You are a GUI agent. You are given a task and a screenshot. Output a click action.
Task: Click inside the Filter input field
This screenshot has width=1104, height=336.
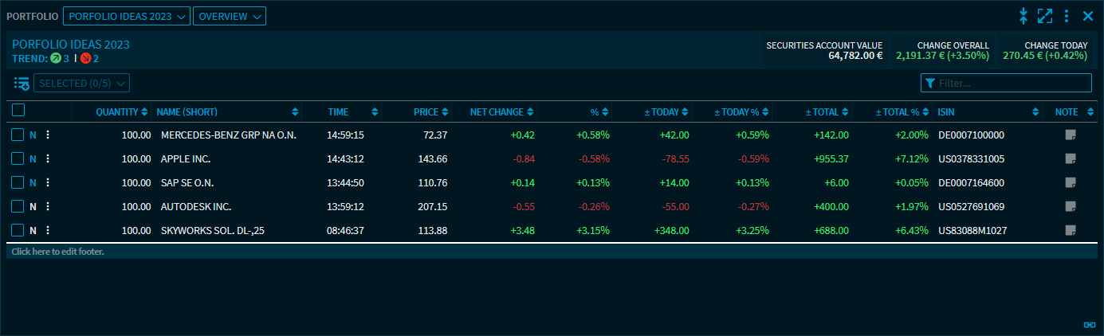1011,83
